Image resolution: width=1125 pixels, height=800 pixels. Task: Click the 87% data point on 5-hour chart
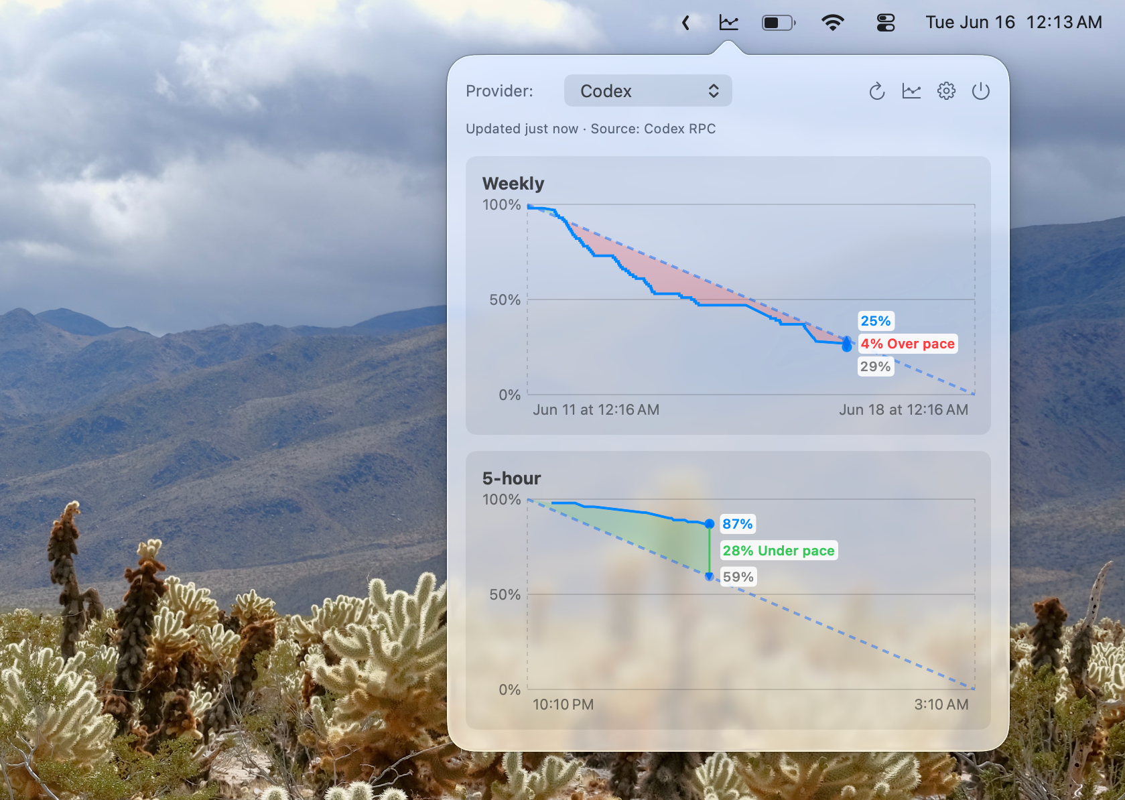[x=710, y=524]
